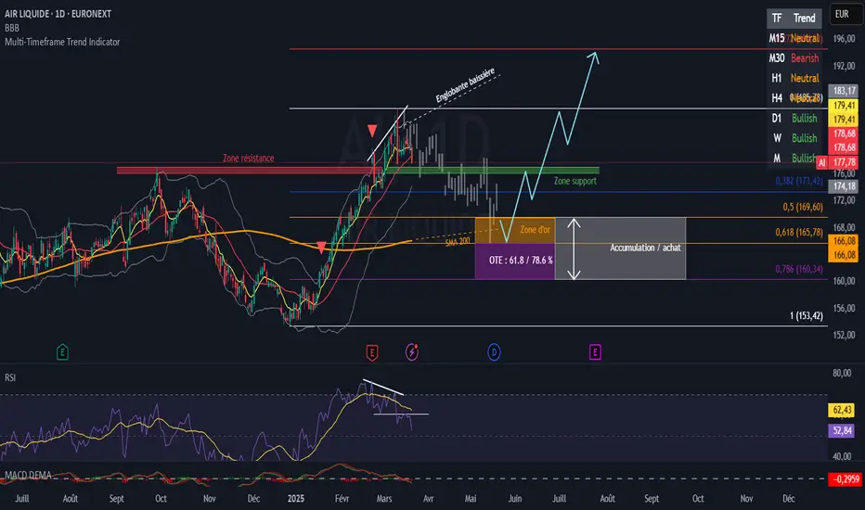This screenshot has height=510, width=865.
Task: Click the Févr label on time axis
Action: 342,499
